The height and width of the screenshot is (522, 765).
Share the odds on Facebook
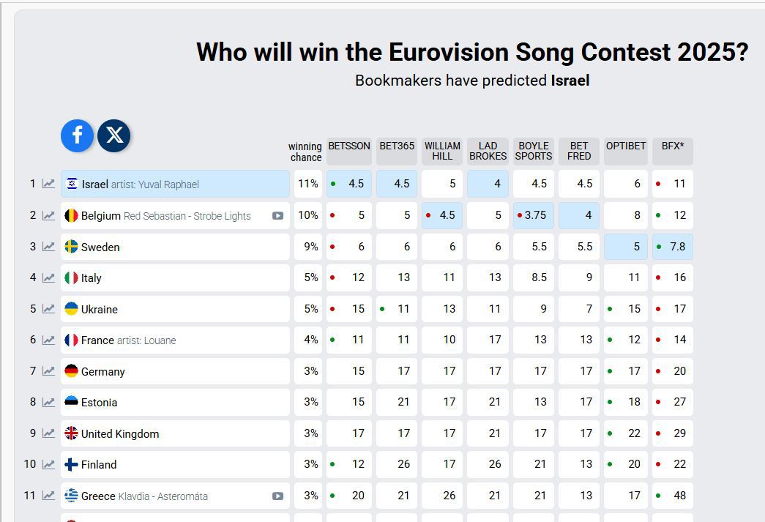pos(77,135)
